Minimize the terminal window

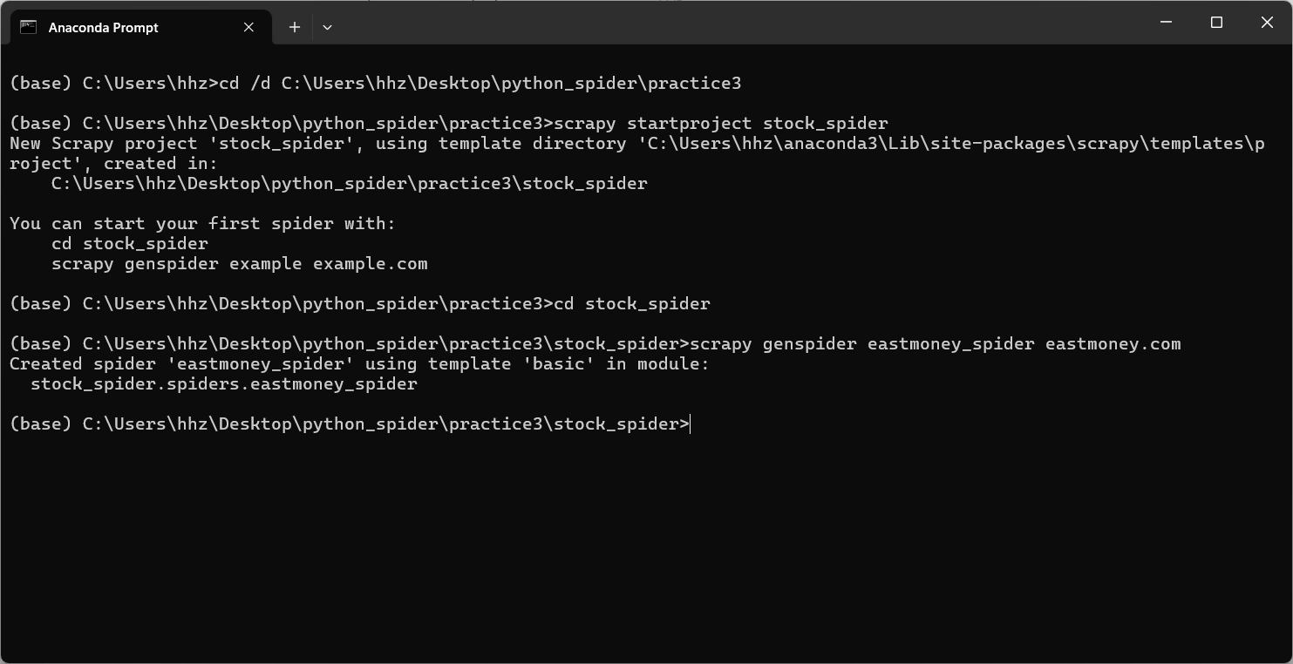click(1166, 22)
